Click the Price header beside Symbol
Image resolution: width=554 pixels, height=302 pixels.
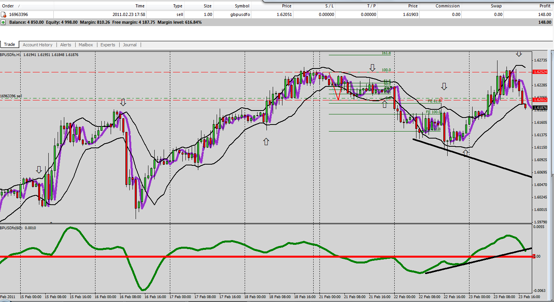tap(287, 6)
